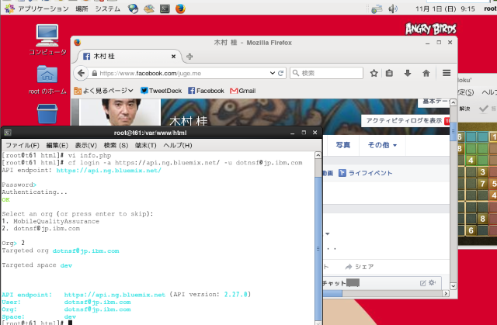This screenshot has height=325, width=497.
Task: Click the Firefox 検索 search box
Action: pos(326,73)
